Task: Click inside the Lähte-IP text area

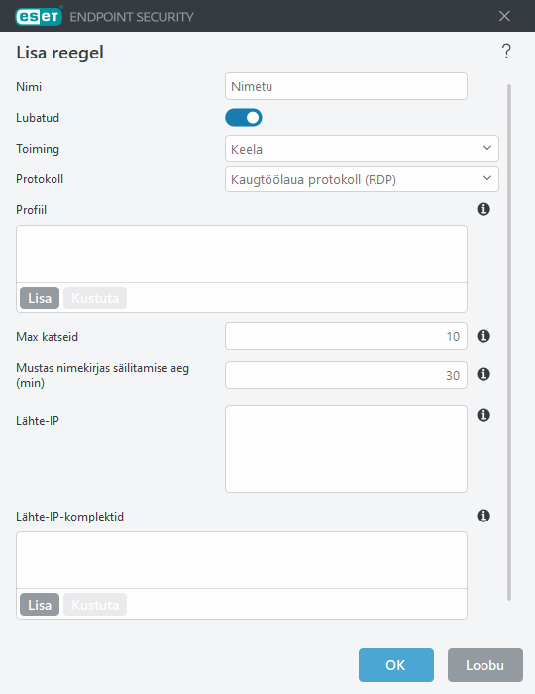Action: coord(346,449)
